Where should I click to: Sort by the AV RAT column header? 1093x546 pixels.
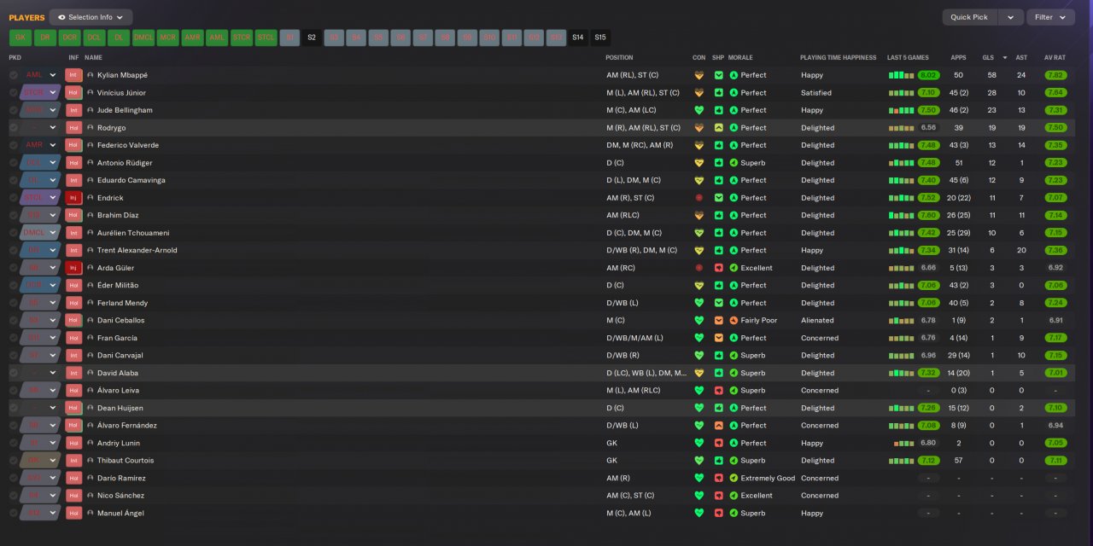pos(1055,58)
